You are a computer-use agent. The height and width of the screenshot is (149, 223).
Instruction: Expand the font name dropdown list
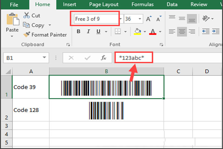click(x=121, y=19)
